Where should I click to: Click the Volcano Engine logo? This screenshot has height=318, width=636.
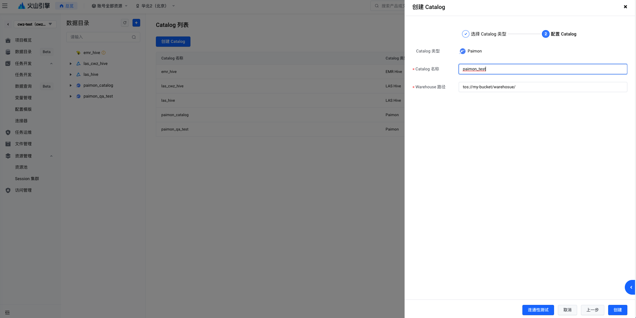point(34,6)
